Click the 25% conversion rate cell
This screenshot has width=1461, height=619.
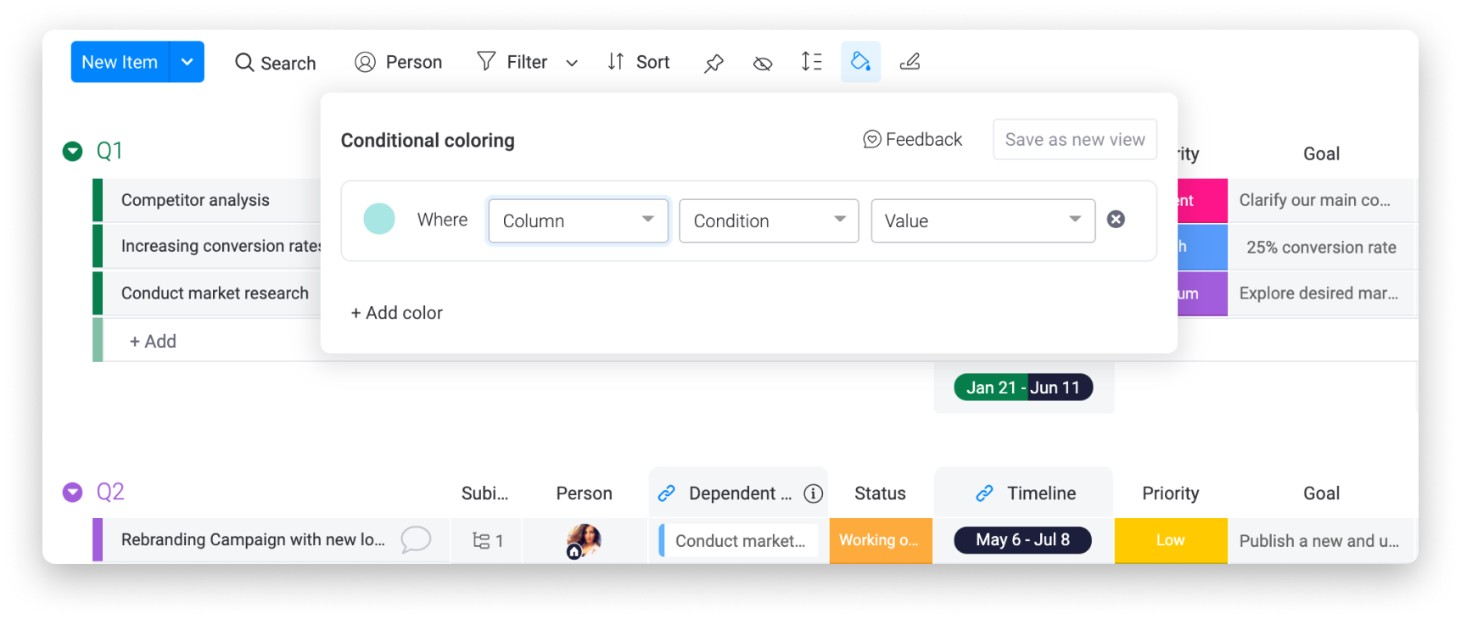coord(1323,248)
